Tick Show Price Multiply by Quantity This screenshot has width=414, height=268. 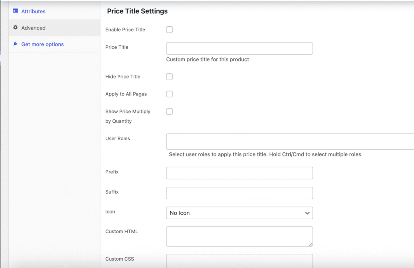(169, 112)
